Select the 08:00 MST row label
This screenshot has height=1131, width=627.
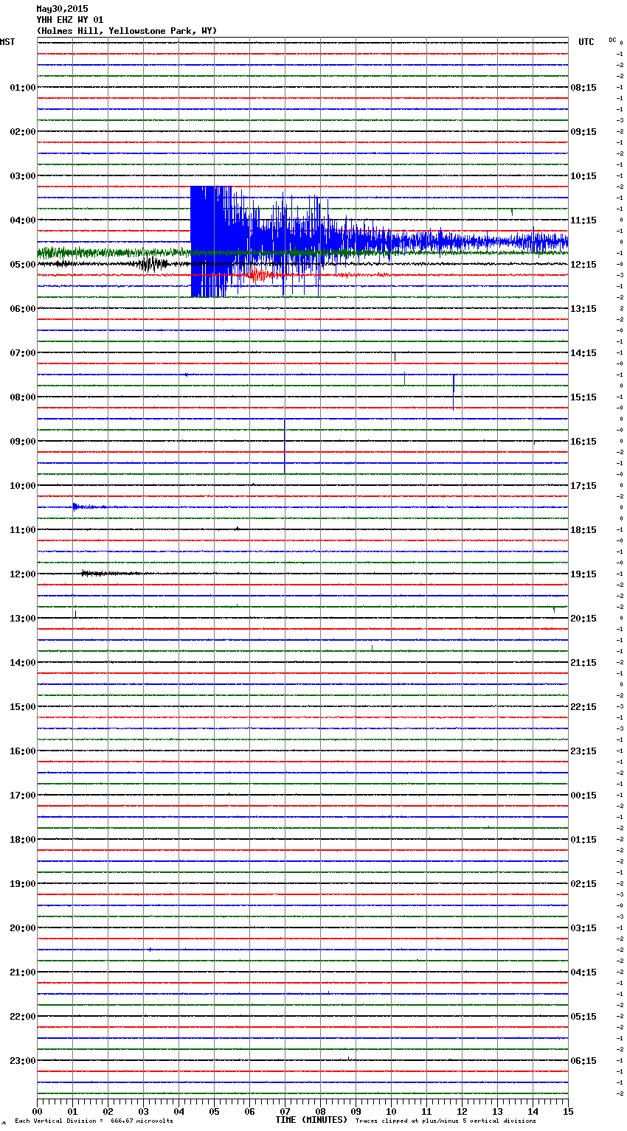click(23, 397)
